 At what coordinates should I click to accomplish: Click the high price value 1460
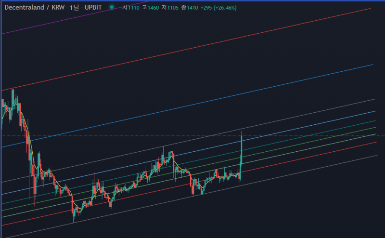click(153, 8)
